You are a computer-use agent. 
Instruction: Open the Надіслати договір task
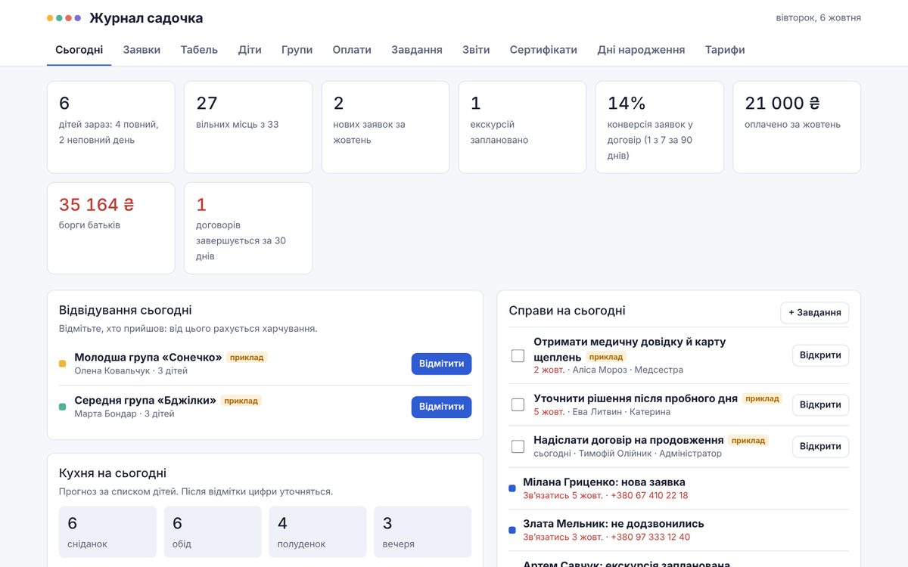pos(820,446)
